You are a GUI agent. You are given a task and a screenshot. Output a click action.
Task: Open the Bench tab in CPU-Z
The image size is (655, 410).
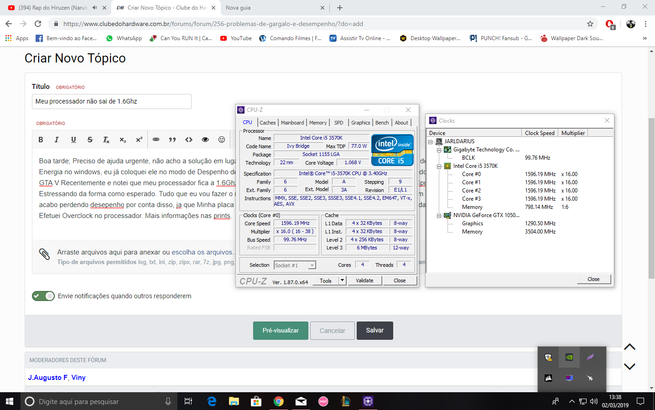pyautogui.click(x=382, y=123)
